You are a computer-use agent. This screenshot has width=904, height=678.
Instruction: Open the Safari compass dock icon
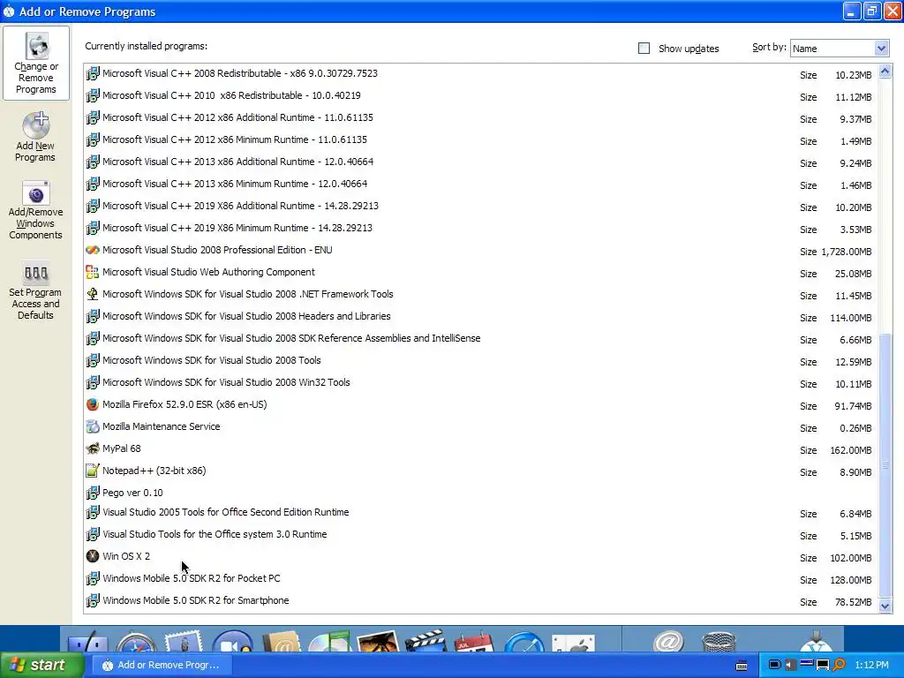136,642
